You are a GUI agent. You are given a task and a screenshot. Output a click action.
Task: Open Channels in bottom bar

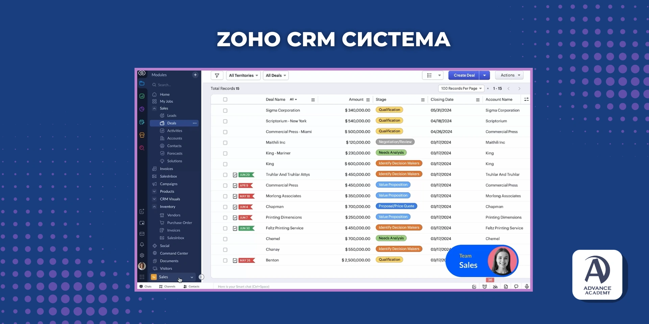click(167, 287)
